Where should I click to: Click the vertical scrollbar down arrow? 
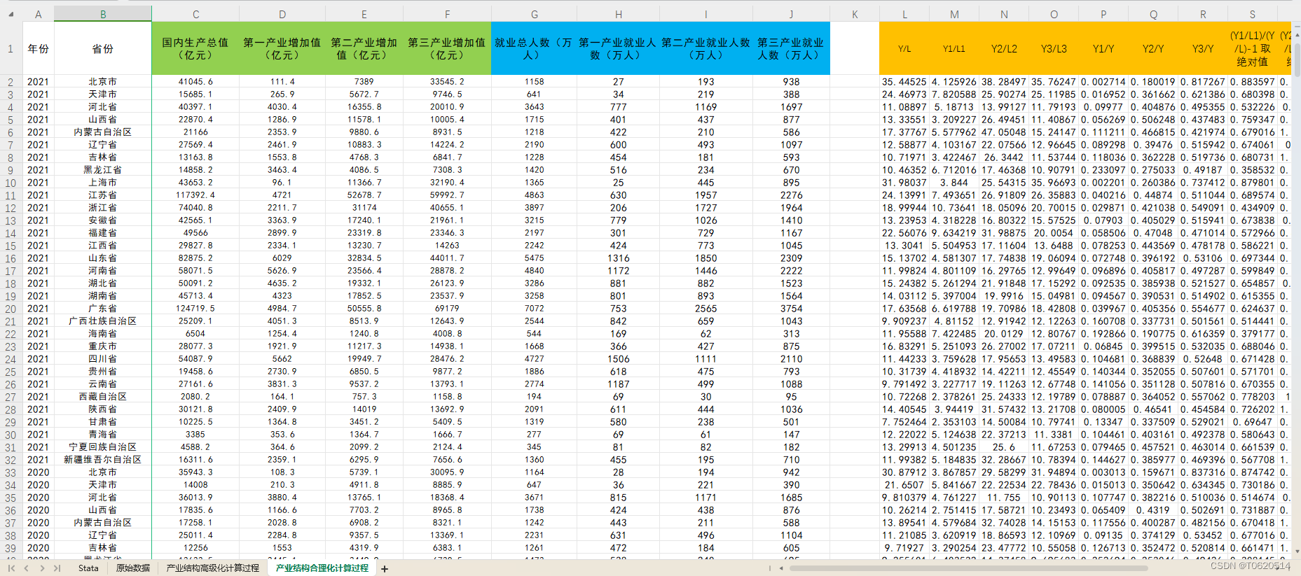[1296, 551]
